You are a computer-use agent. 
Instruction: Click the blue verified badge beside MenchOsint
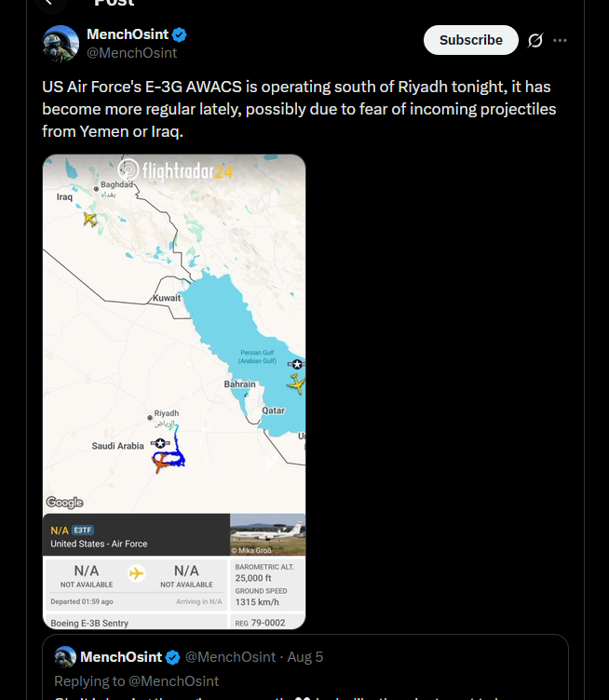(179, 34)
